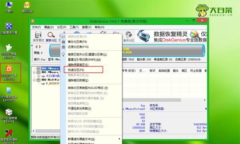This screenshot has height=144, width=240.
Task: Open the 登录密码清除 desktop icon
Action: click(9, 136)
